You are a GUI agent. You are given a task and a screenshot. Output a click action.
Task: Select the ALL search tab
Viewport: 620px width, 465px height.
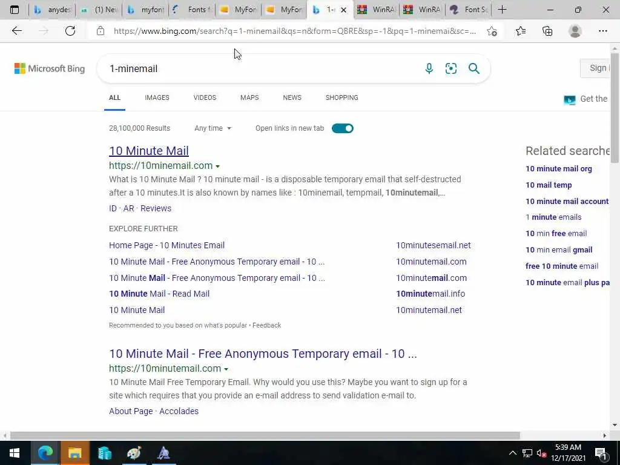pyautogui.click(x=114, y=97)
